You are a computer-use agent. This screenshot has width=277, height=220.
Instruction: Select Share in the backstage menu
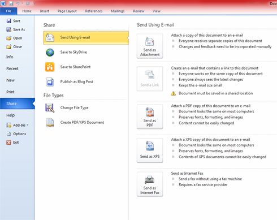tap(18, 103)
